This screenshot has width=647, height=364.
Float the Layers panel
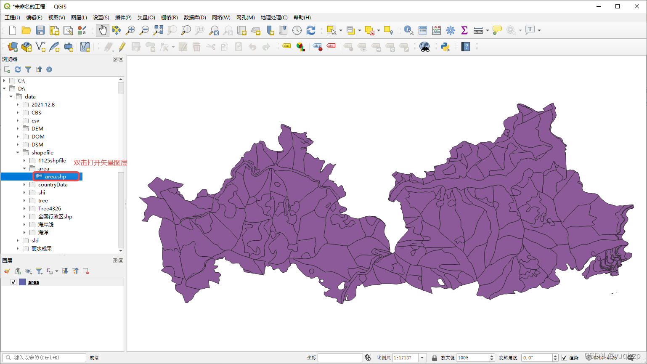click(115, 261)
